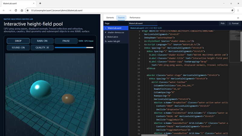Click the icon at right end of address bar

tap(232, 10)
